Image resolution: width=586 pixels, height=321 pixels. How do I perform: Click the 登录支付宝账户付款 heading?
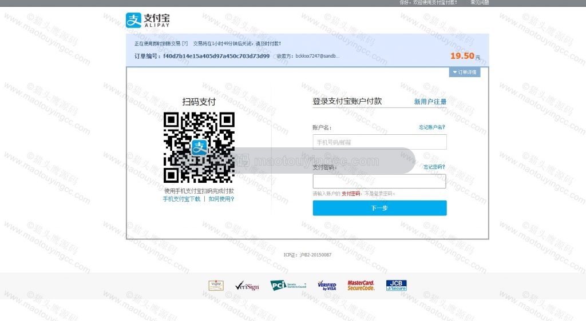tap(347, 101)
